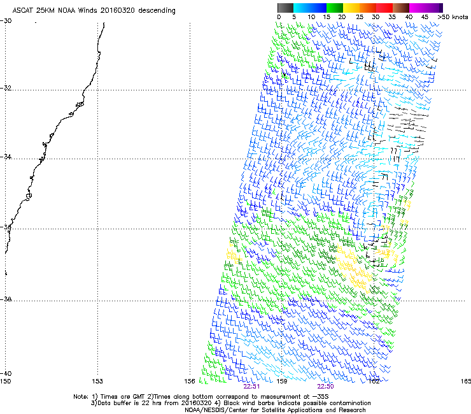Image resolution: width=471 pixels, height=414 pixels.
Task: Click the latitude label '-30'
Action: pos(6,21)
